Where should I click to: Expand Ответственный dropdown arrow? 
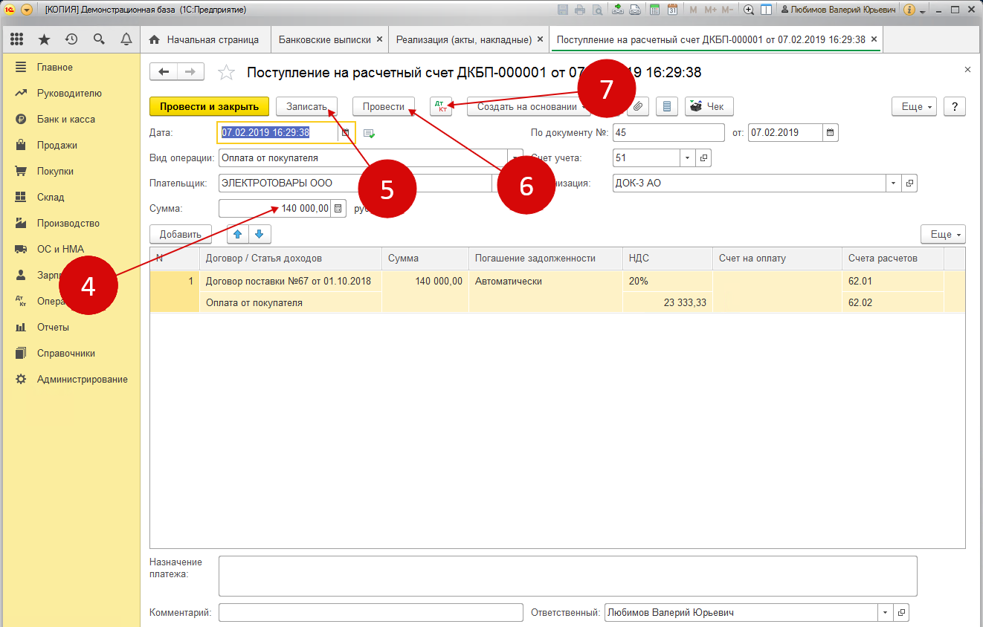click(885, 613)
